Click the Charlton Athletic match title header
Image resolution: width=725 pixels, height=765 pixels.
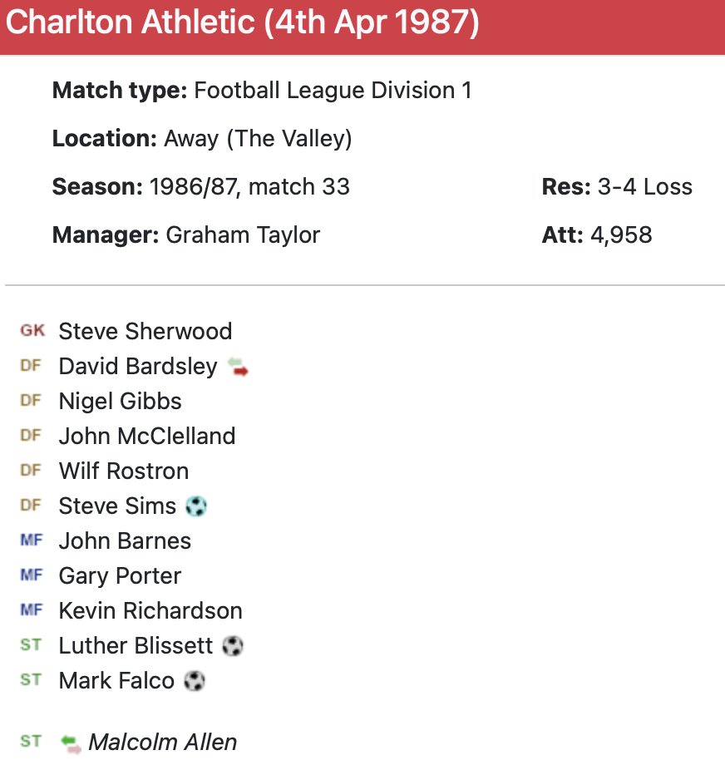coord(243,23)
